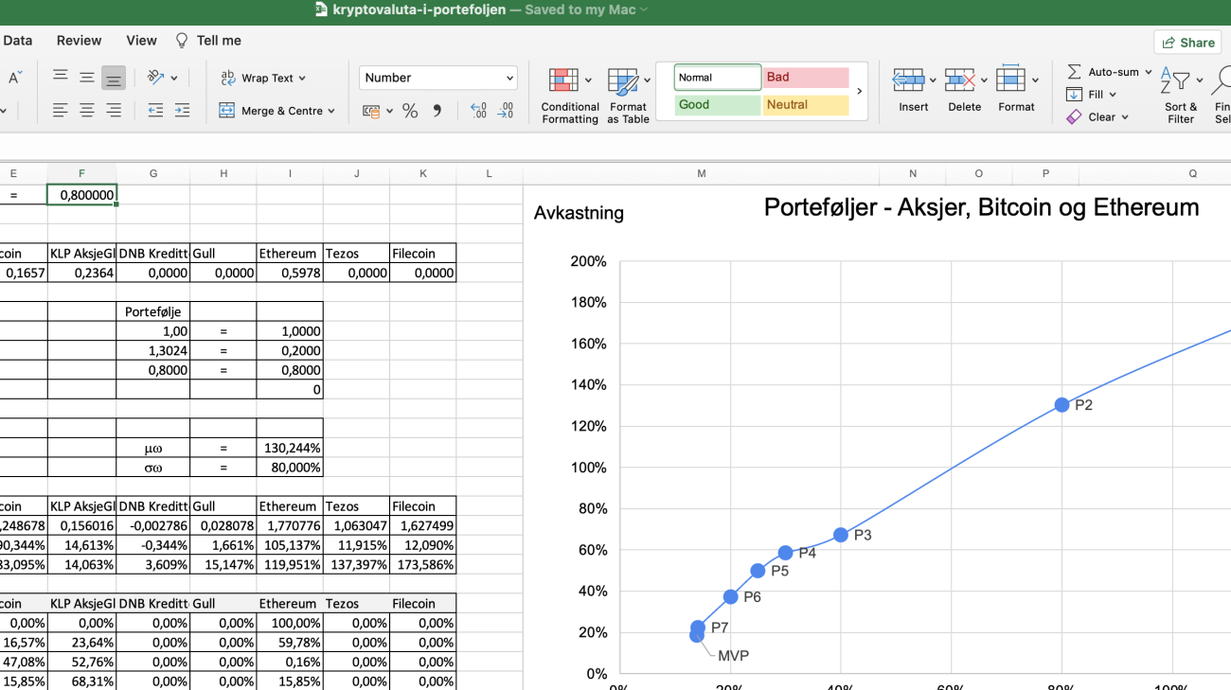This screenshot has width=1231, height=690.
Task: Select column M header
Action: (702, 173)
